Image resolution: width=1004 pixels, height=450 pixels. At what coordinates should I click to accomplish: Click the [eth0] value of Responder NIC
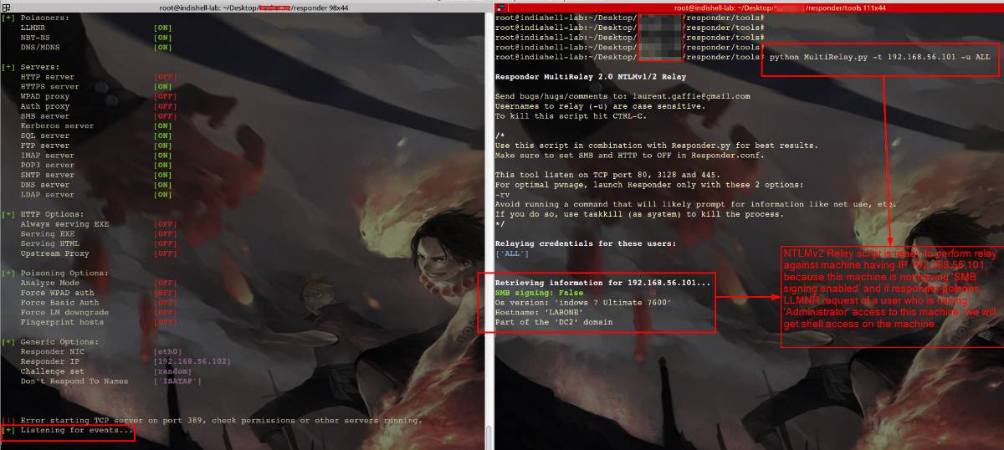[168, 351]
